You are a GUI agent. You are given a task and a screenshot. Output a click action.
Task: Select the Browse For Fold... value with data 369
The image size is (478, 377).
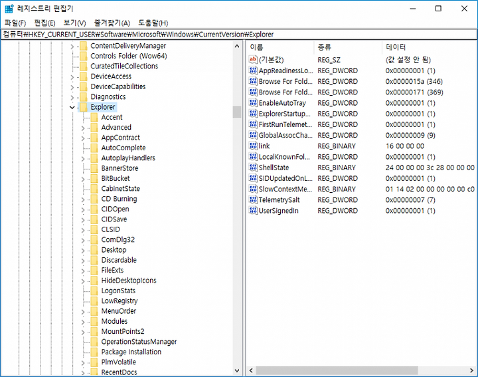pyautogui.click(x=285, y=92)
